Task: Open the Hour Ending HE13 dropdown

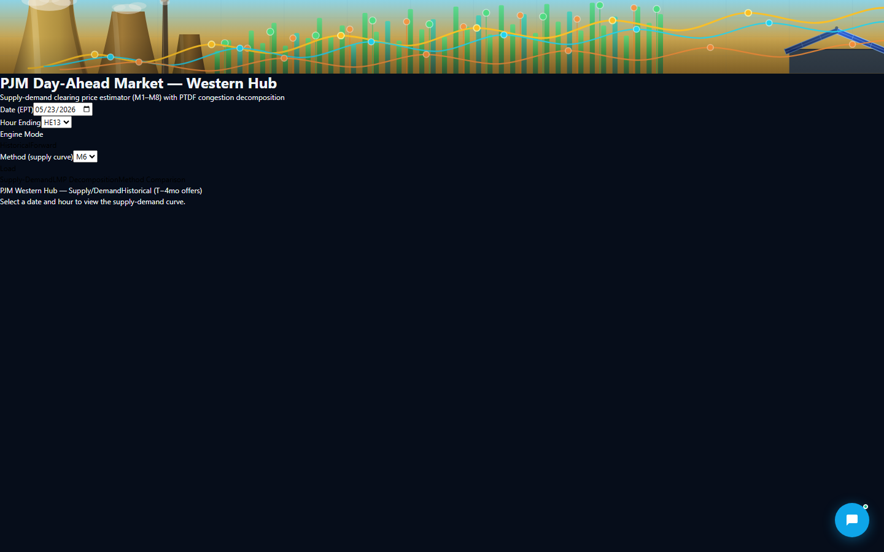Action: (56, 122)
